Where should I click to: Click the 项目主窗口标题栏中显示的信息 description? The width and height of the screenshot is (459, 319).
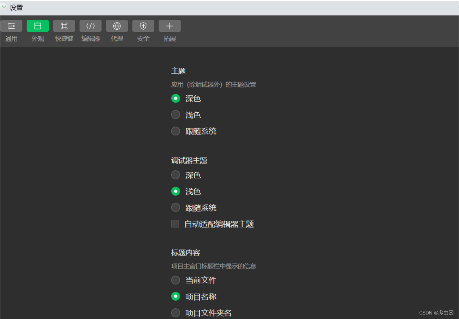[214, 266]
